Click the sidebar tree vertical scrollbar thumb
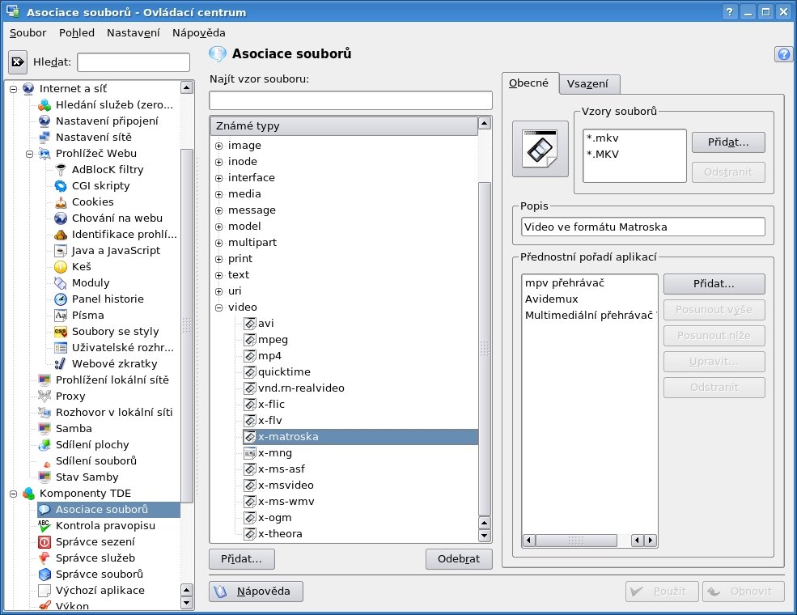The image size is (797, 615). click(x=187, y=325)
